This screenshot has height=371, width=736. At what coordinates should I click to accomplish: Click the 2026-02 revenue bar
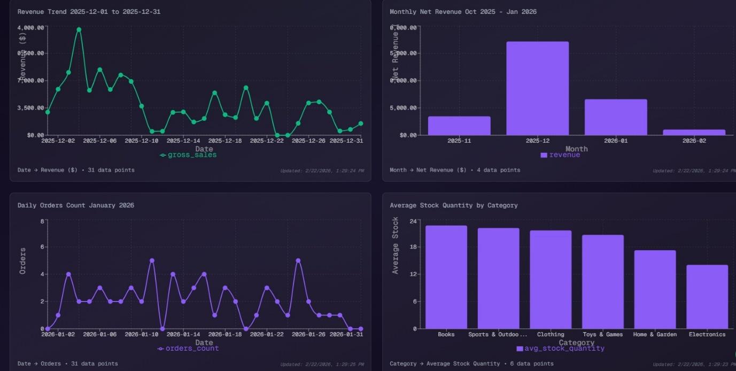(695, 132)
